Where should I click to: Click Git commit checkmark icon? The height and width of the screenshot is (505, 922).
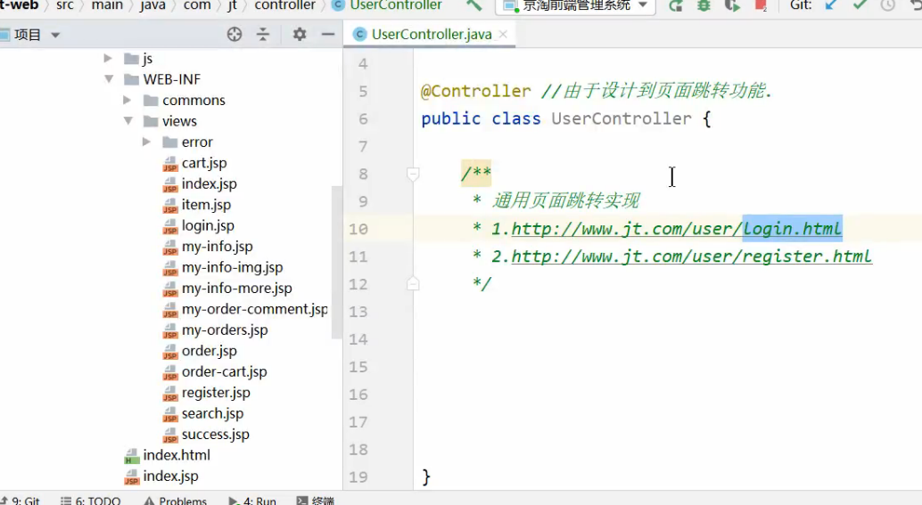coord(860,5)
